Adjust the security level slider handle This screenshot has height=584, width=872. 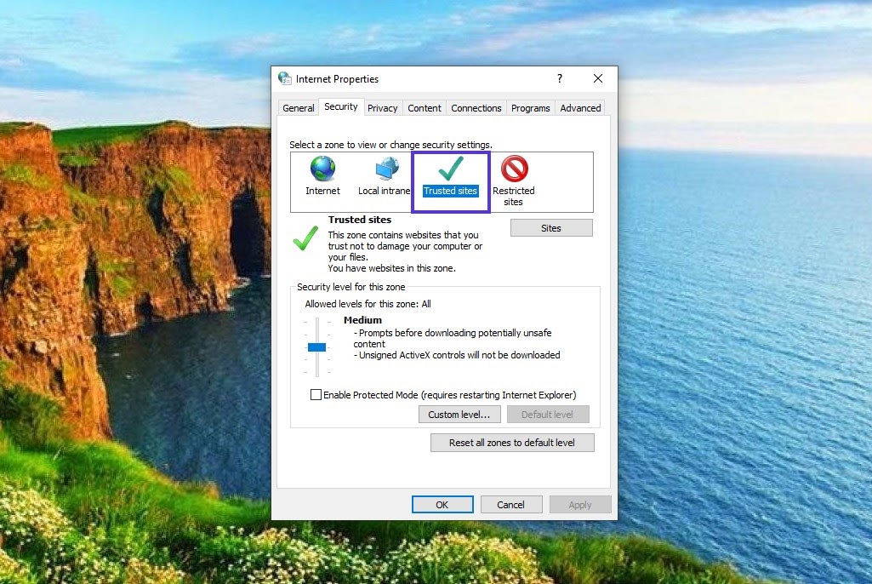pos(316,347)
